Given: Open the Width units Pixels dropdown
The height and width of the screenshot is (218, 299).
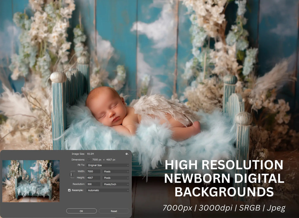Looking at the screenshot, I should (x=116, y=172).
